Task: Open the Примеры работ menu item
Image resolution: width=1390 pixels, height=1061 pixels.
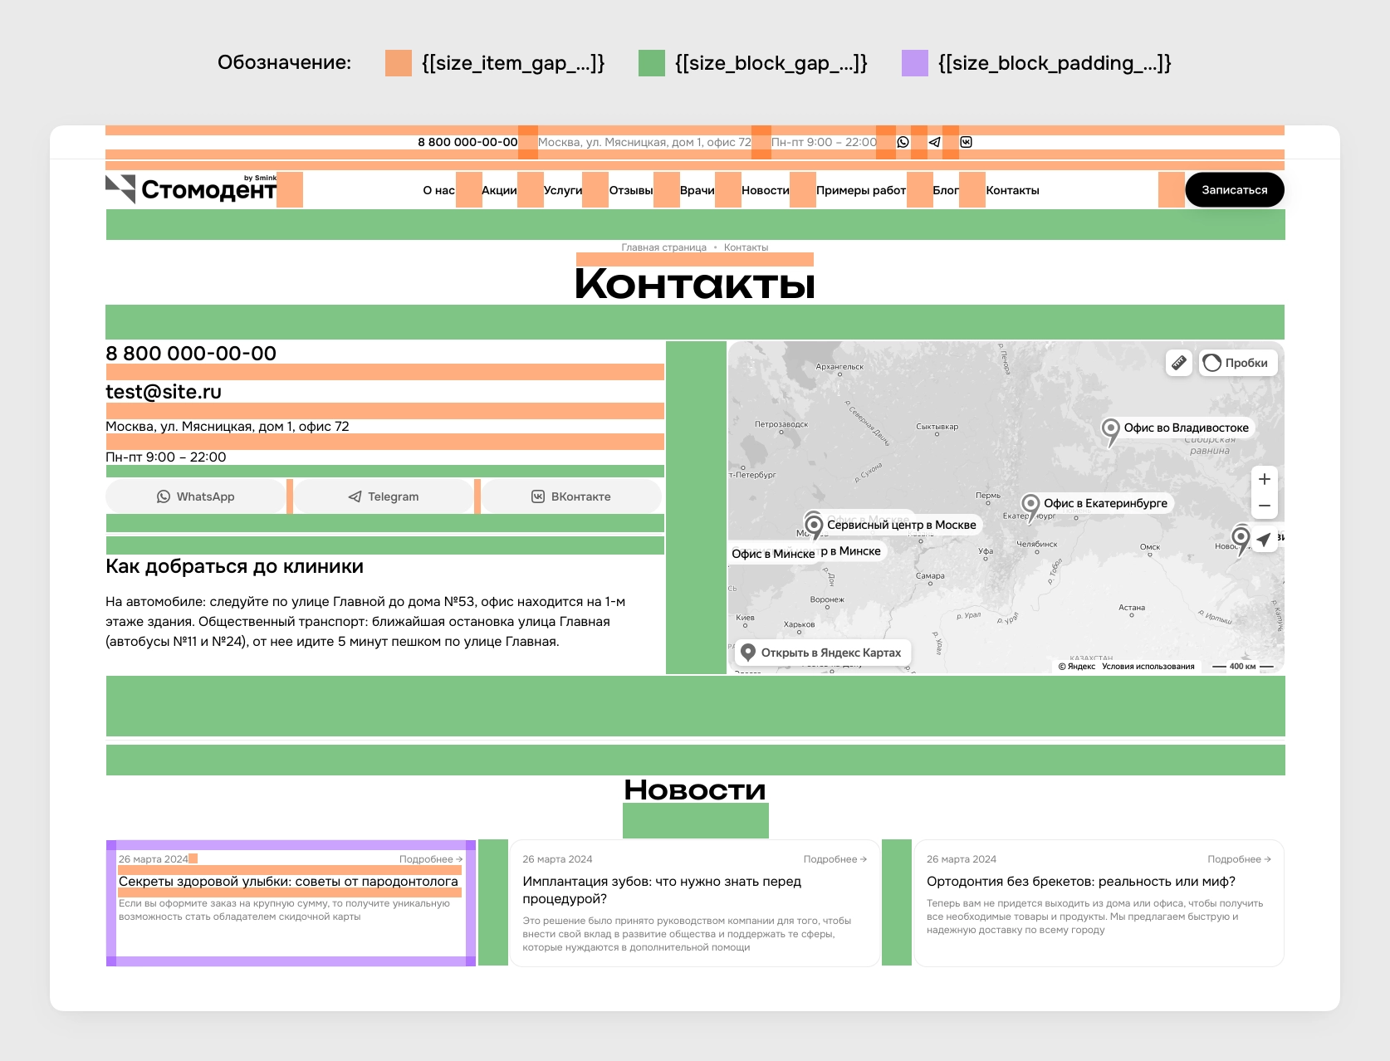Action: tap(861, 190)
